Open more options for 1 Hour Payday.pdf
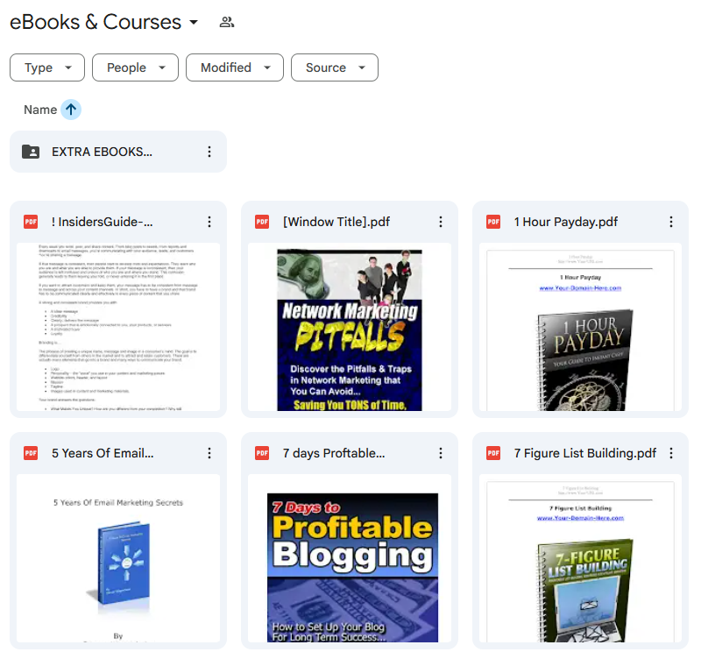701x652 pixels. [x=671, y=222]
